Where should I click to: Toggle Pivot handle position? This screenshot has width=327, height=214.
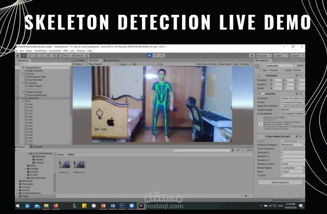[65, 56]
